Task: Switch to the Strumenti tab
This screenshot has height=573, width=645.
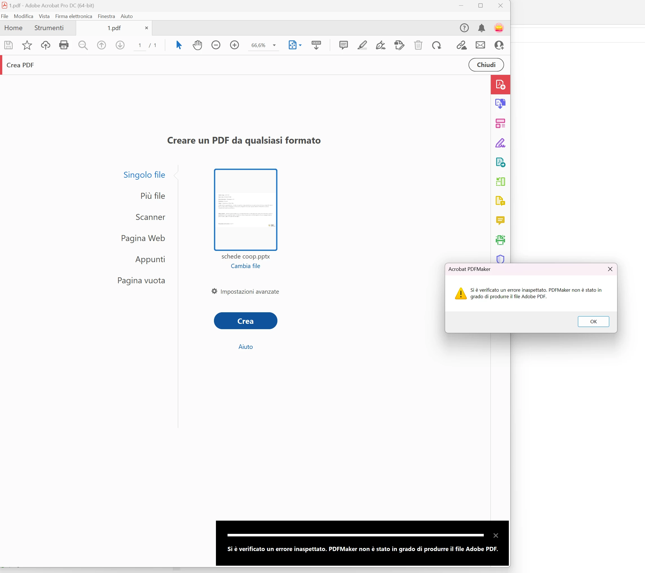Action: (49, 28)
